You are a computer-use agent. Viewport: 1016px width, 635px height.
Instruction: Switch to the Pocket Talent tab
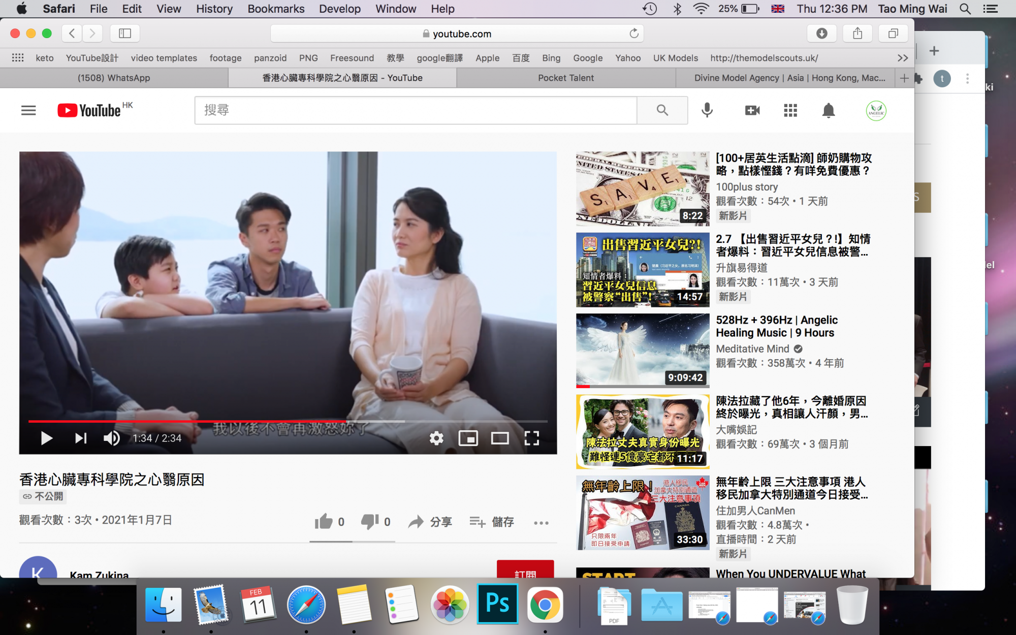pos(566,78)
